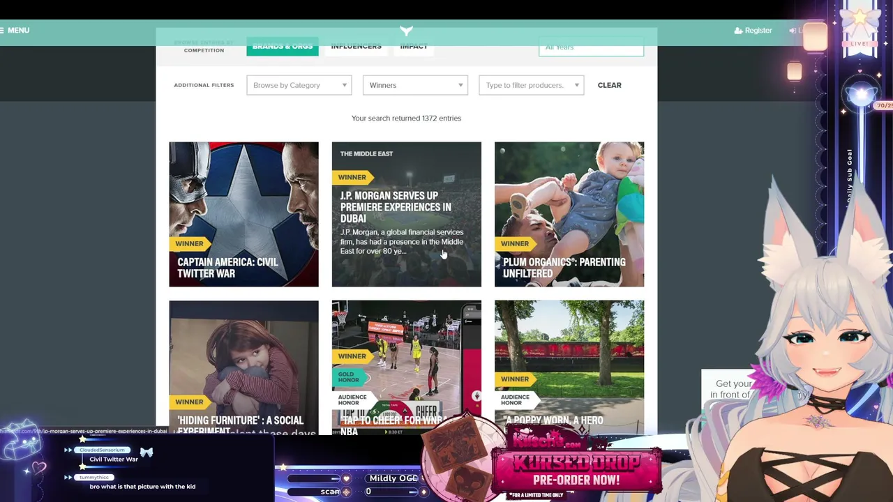This screenshot has width=893, height=502.
Task: Click the Type to filter producers field
Action: coord(531,85)
